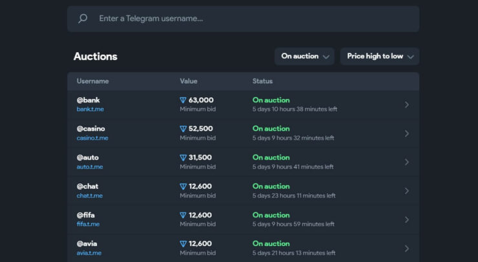This screenshot has height=262, width=478.
Task: Open @fifa row chevron arrow
Action: (x=406, y=220)
